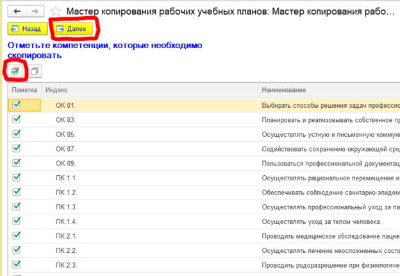Click the Пометка column header
The height and width of the screenshot is (276, 400).
(24, 90)
